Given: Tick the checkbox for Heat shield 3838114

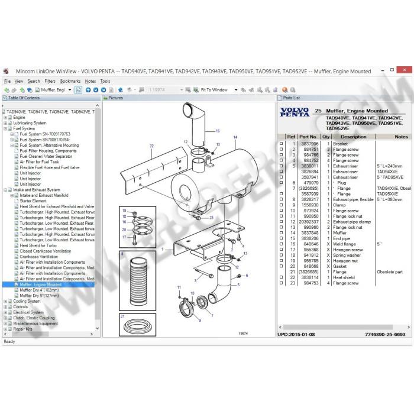Looking at the screenshot, I should pyautogui.click(x=281, y=277).
